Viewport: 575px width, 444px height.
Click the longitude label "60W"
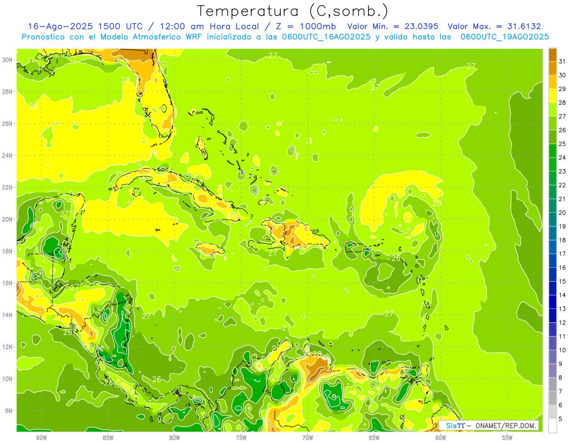441,438
